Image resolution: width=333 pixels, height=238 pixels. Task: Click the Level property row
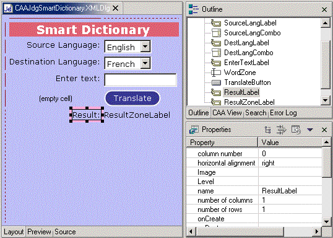[254, 182]
